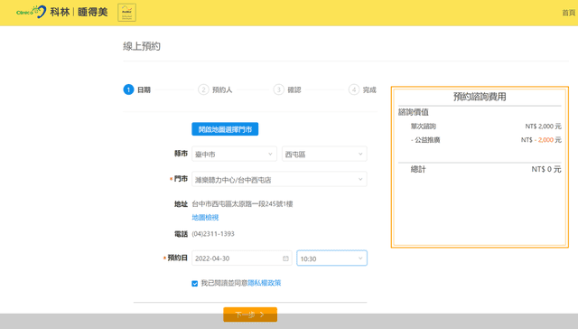Click the 單次諮詢 NT$ 2,000 元 amount

click(544, 127)
